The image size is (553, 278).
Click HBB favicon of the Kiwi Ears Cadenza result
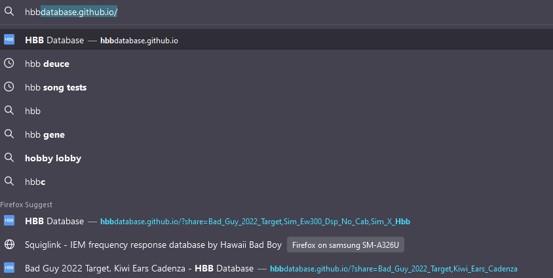(9, 268)
